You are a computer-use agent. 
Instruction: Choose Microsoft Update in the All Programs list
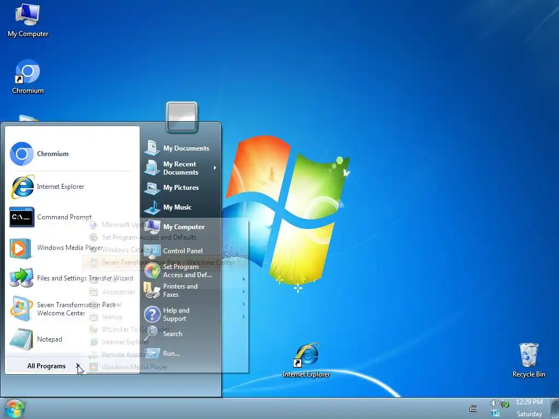(x=165, y=225)
